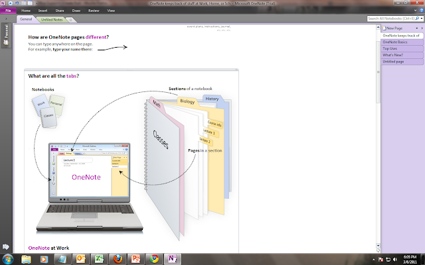Click the scroll down arrow of page scrollbar

click(378, 246)
